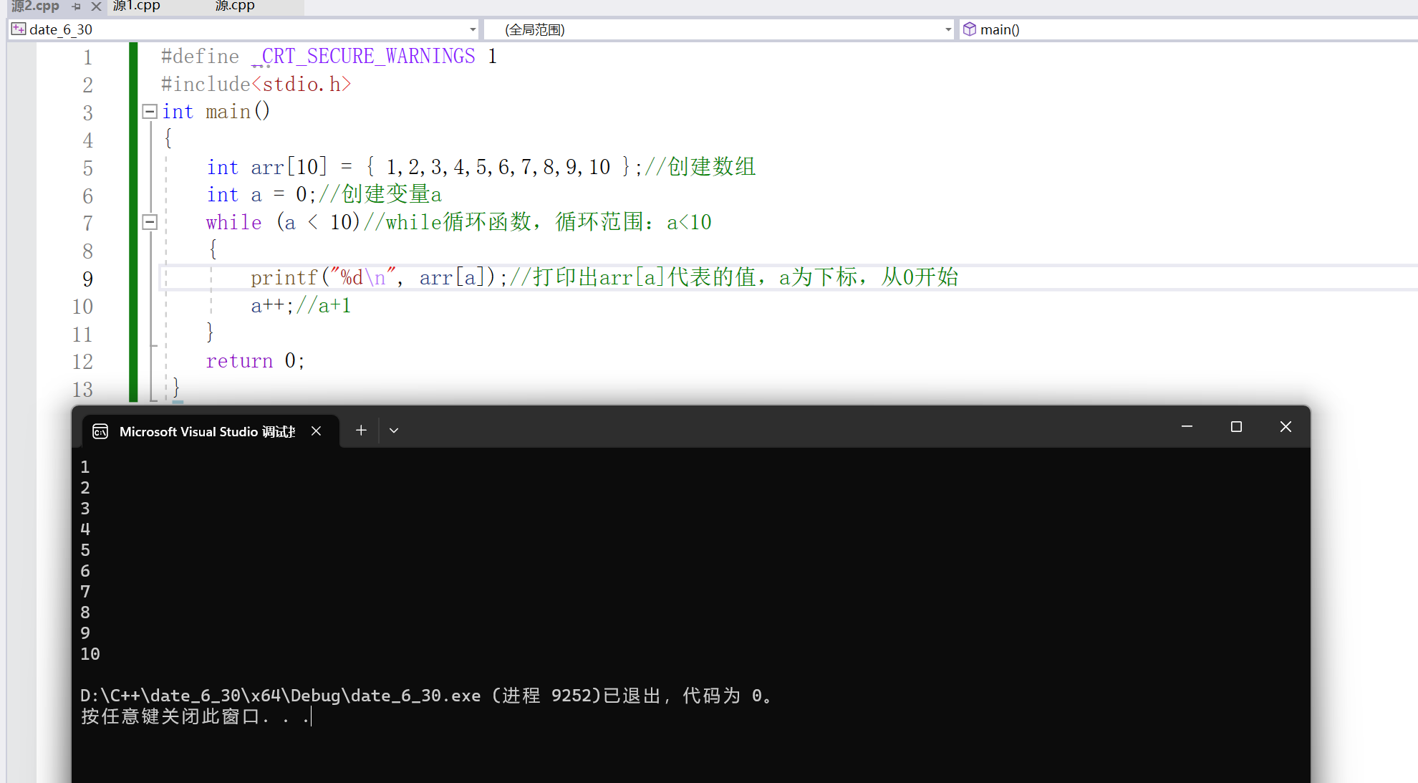Close the Visual Studio debug console tab
This screenshot has width=1418, height=783.
pos(316,431)
